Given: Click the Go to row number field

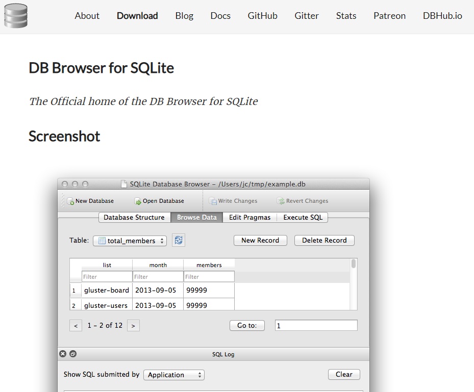Looking at the screenshot, I should [x=316, y=326].
